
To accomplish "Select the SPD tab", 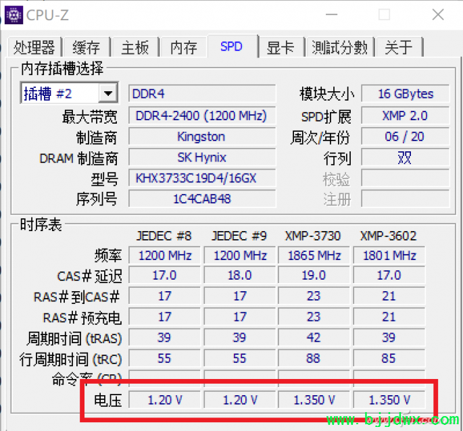I will 231,47.
